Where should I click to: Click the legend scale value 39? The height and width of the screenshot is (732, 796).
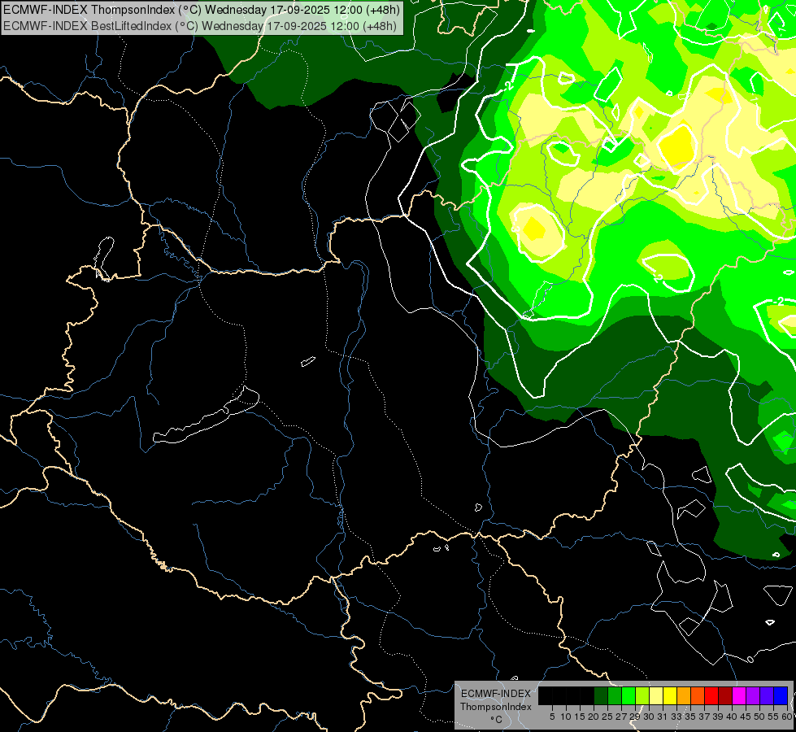(x=718, y=717)
